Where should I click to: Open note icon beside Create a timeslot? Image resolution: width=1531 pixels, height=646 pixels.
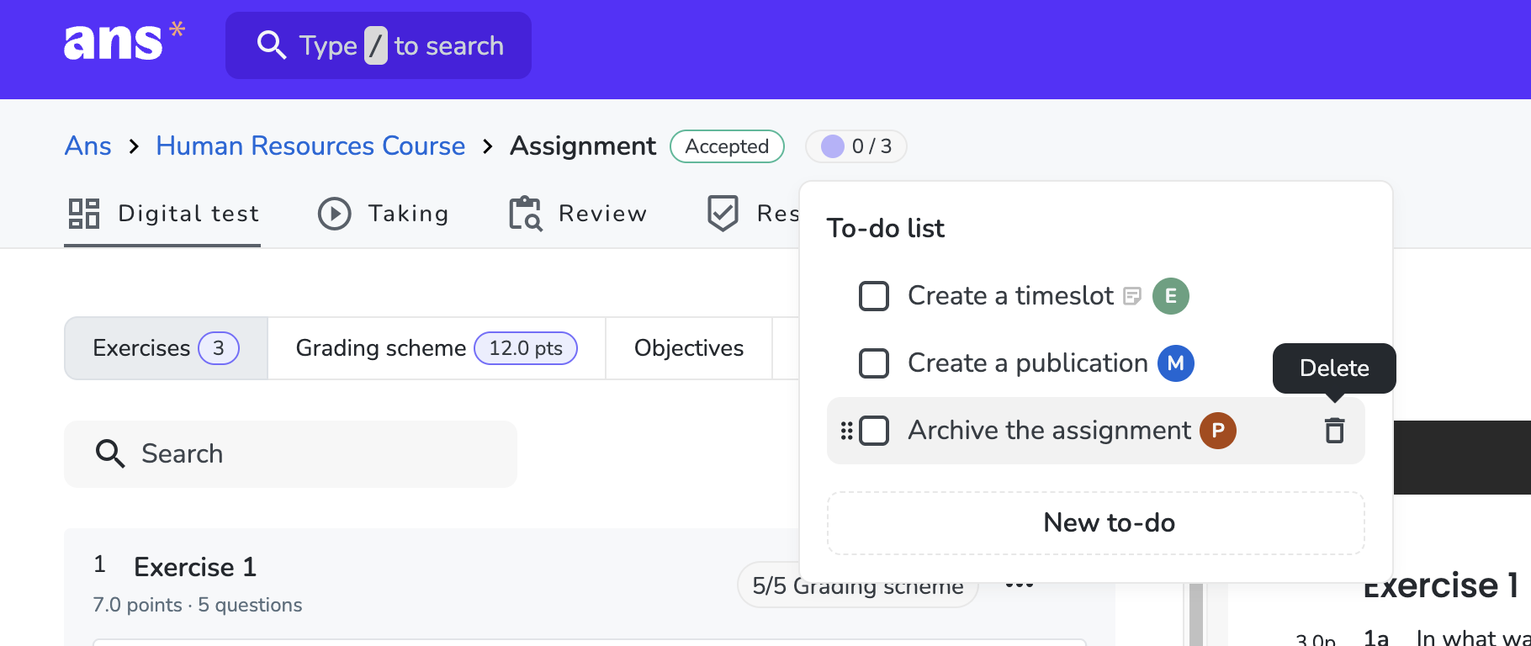(x=1132, y=296)
